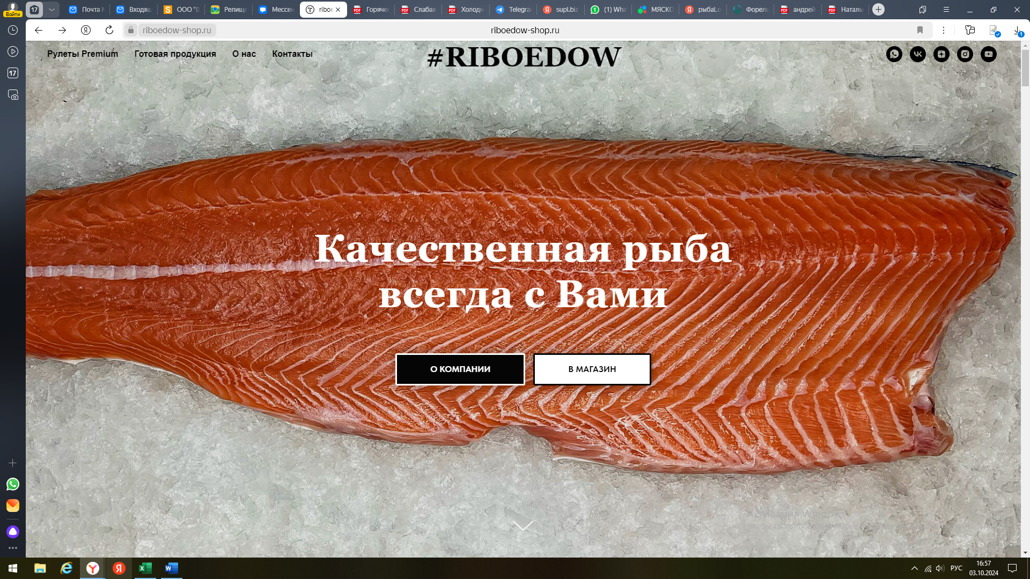Reload the riboedow-shop.ru page
Image resolution: width=1030 pixels, height=579 pixels.
(109, 30)
